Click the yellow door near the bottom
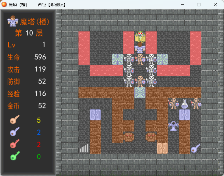 click(x=162, y=148)
